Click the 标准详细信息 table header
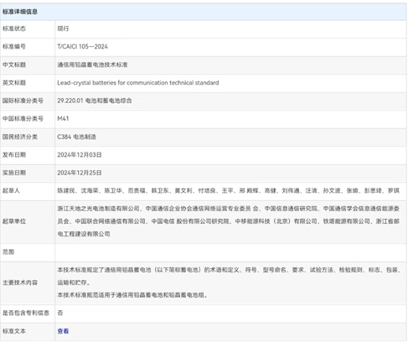This screenshot has width=408, height=342. tap(204, 12)
